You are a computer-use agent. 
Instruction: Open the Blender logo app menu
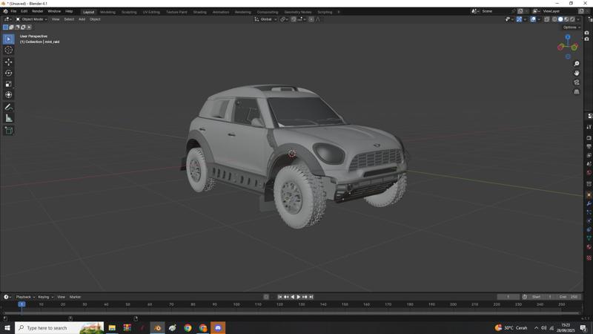tap(5, 11)
